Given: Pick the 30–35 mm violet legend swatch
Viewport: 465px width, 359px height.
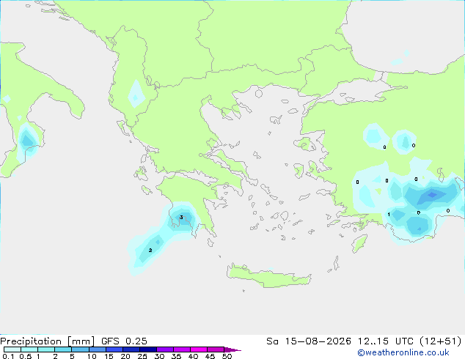Looking at the screenshot, I should point(164,349).
